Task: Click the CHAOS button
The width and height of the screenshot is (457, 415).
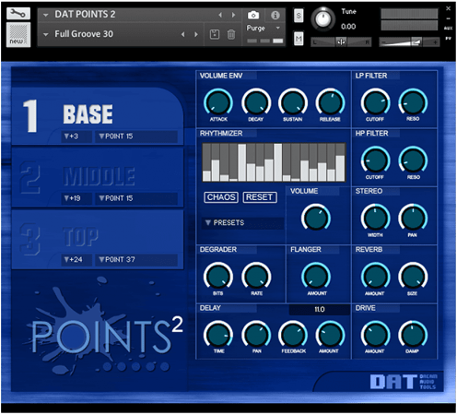Action: coord(221,197)
